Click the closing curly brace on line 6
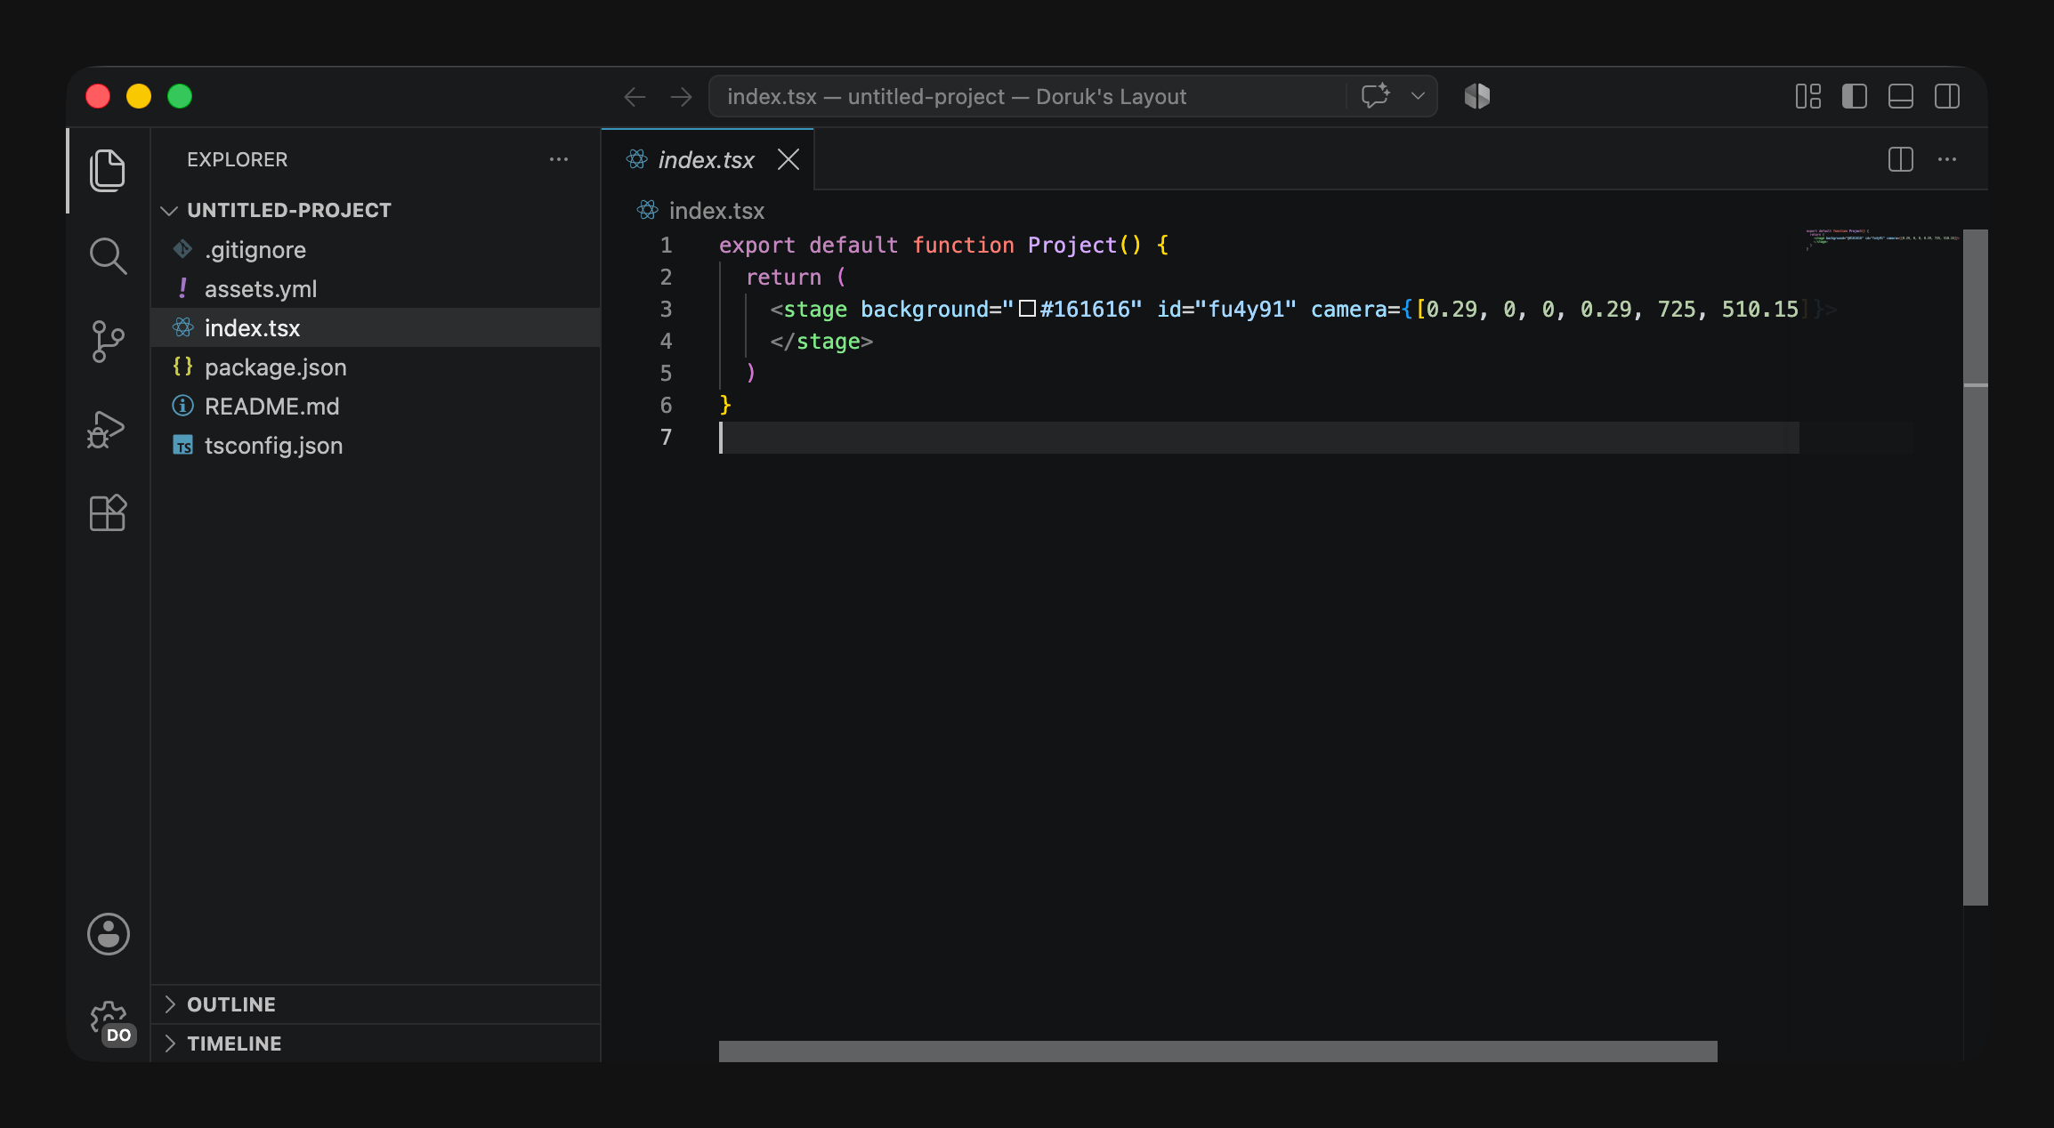This screenshot has width=2054, height=1128. point(725,406)
